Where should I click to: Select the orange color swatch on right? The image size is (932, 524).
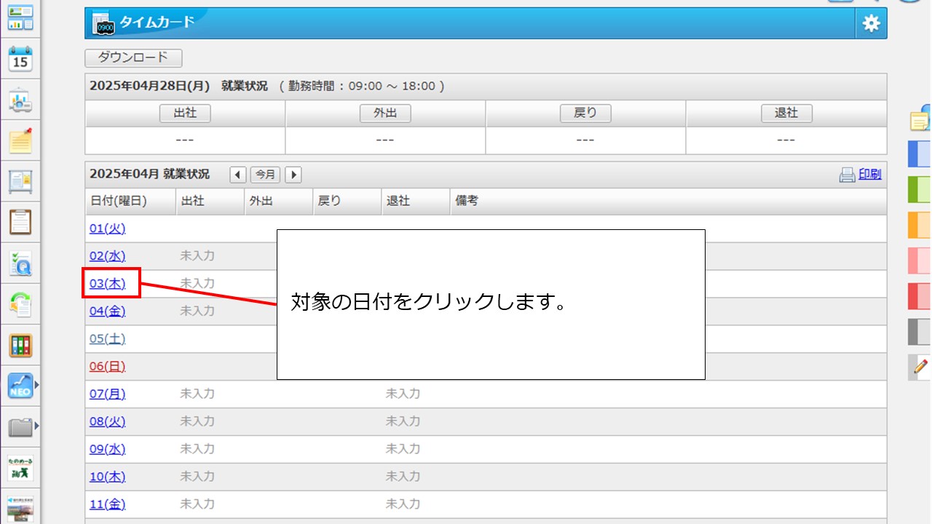920,225
